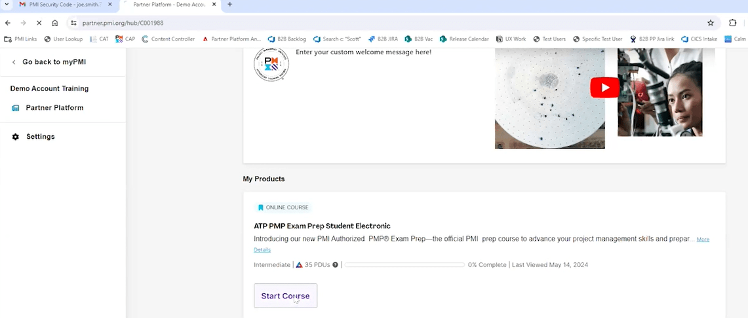Click the woman with microscope video image

pos(659,92)
